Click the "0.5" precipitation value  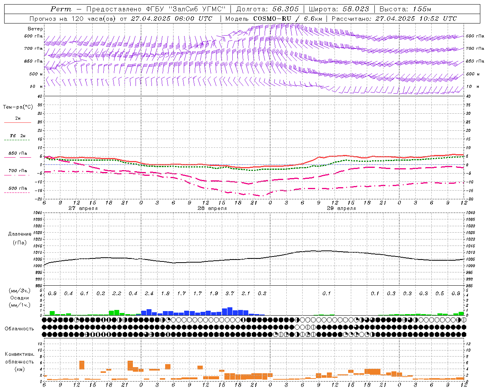point(440,294)
